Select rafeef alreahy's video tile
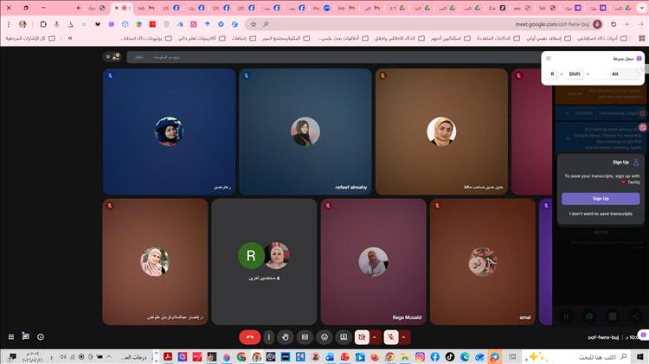 (x=305, y=131)
